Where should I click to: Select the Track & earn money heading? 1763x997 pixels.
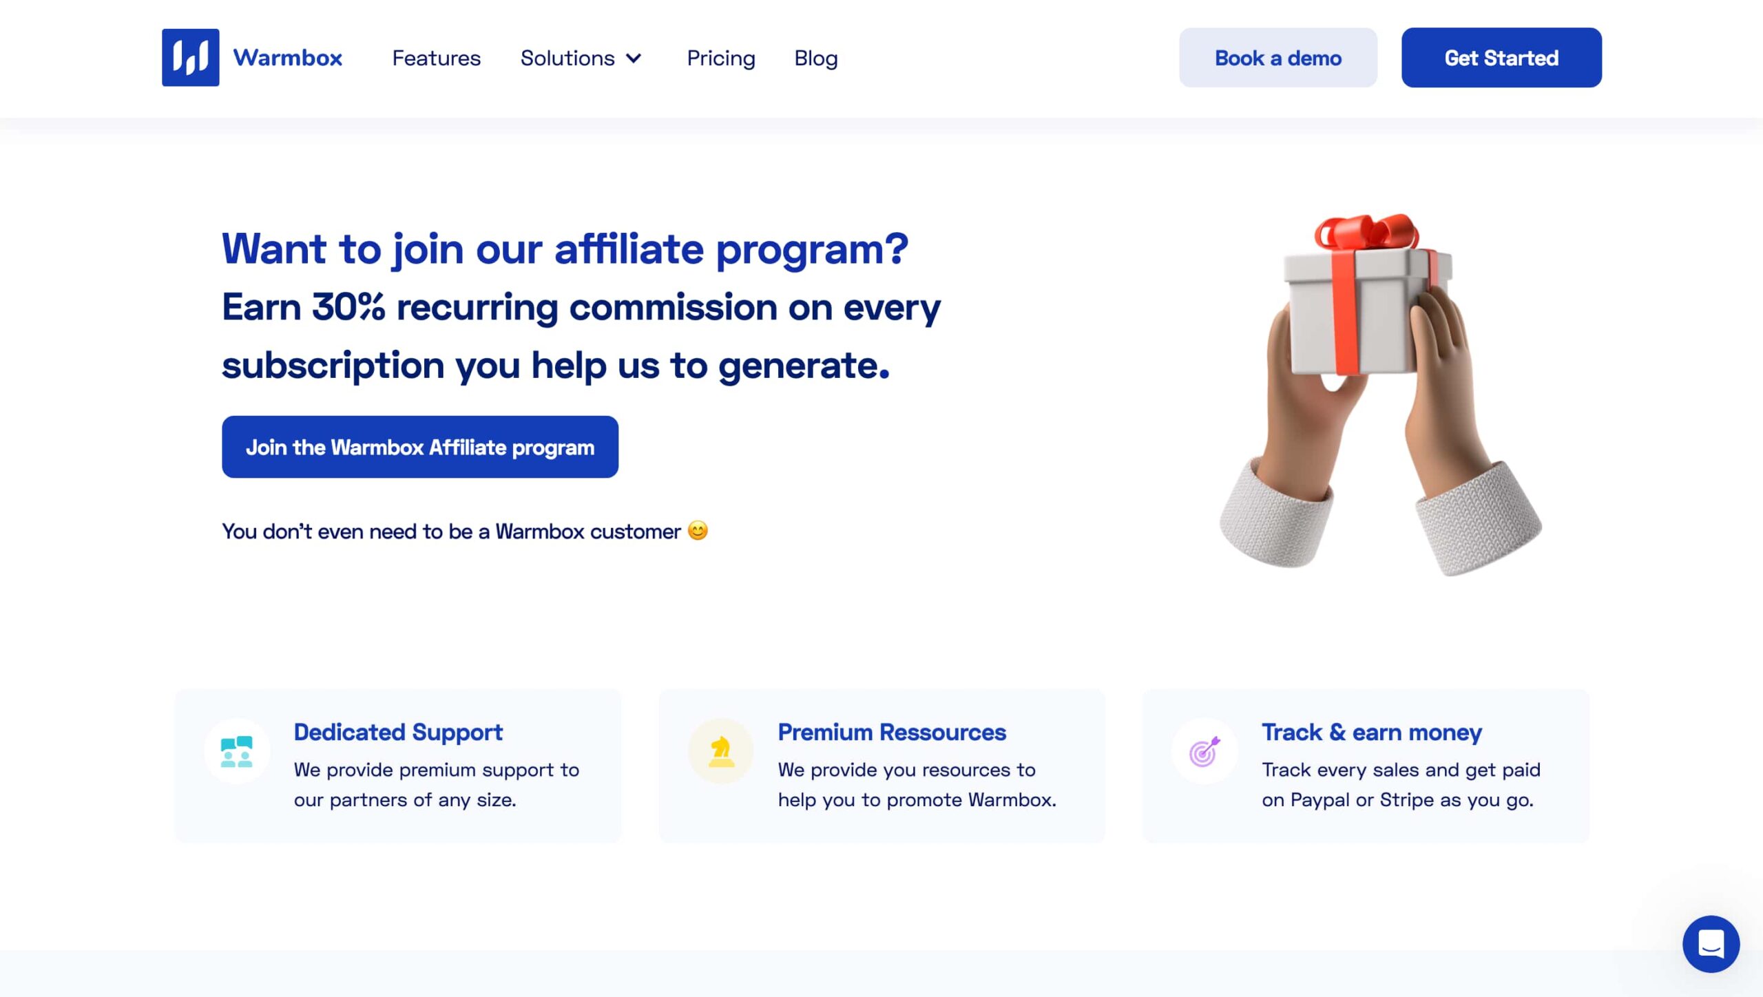point(1372,732)
